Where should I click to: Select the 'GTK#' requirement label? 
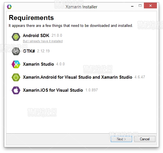(29, 51)
